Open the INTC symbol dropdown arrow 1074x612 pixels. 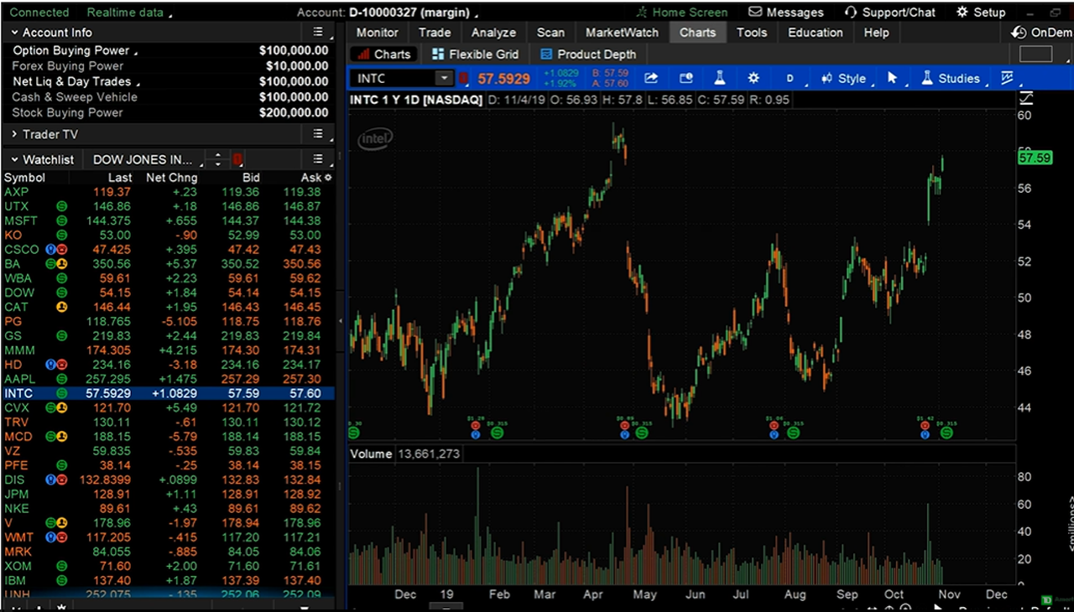tap(444, 78)
